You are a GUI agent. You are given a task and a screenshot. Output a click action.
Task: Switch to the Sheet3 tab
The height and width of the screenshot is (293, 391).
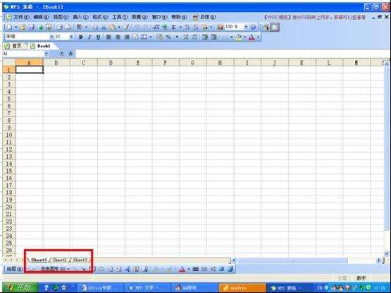click(x=80, y=260)
